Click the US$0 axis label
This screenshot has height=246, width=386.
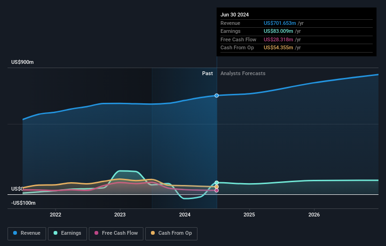(x=17, y=189)
